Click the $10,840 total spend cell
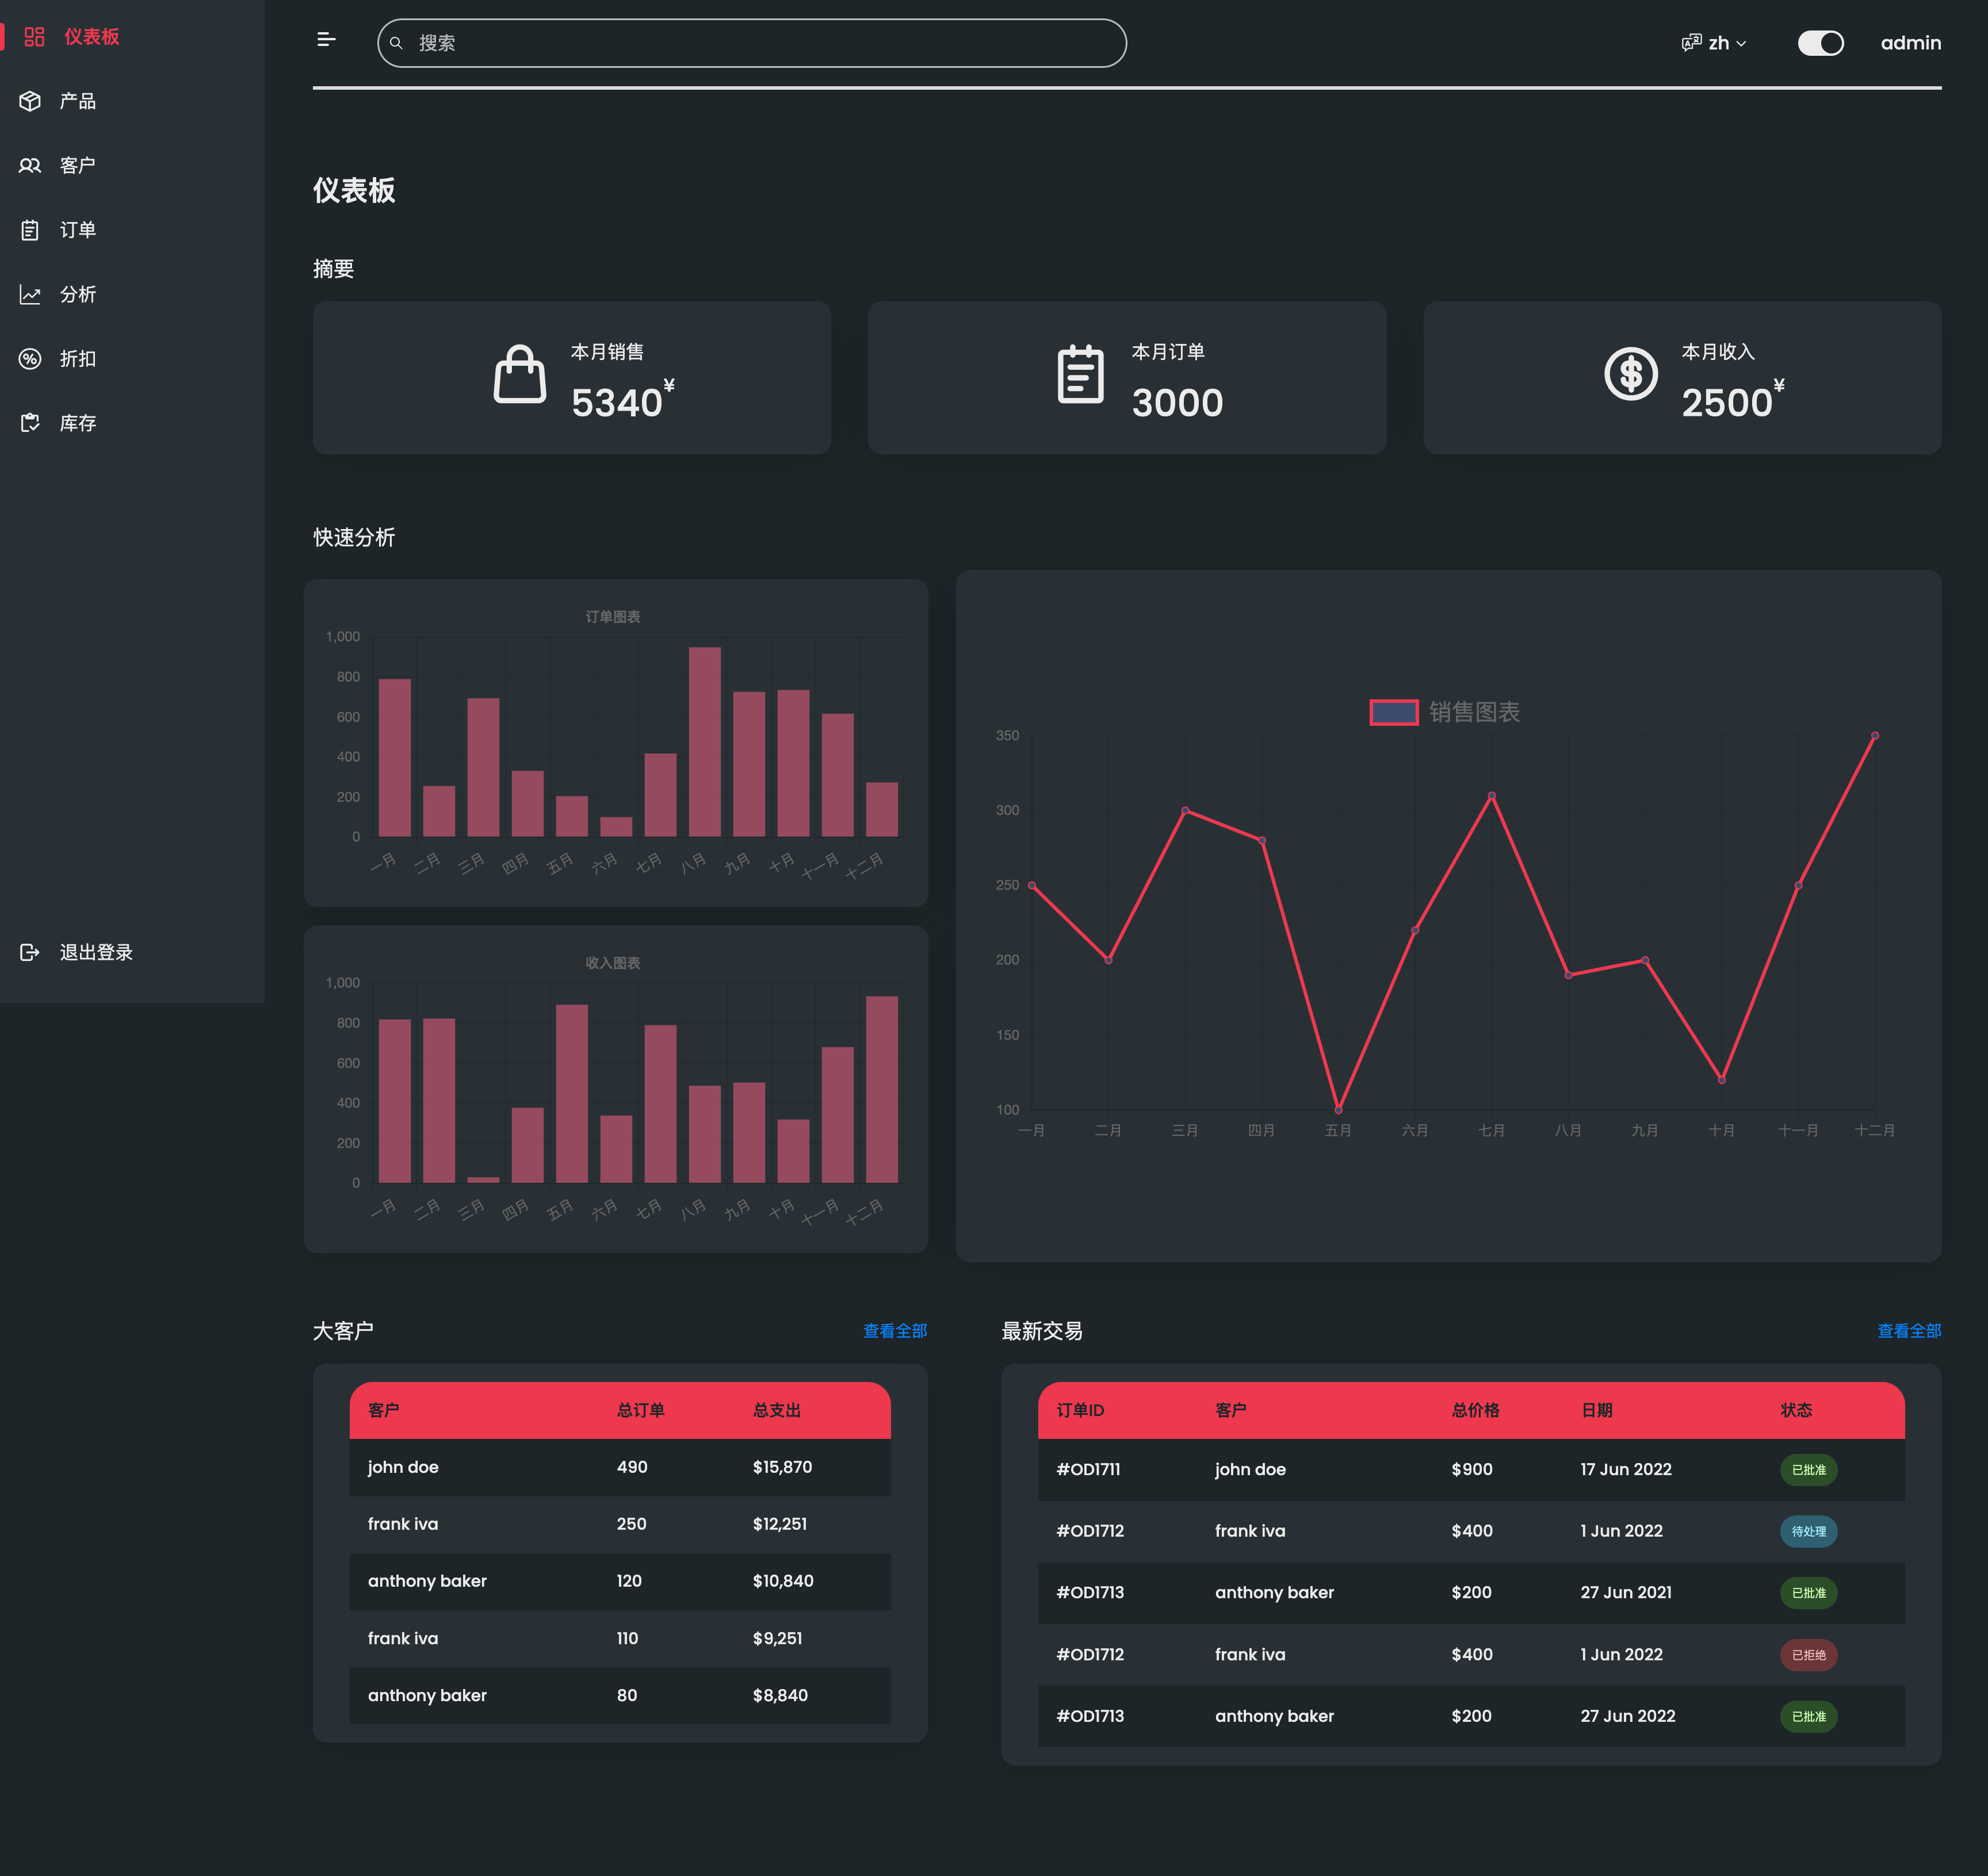This screenshot has width=1988, height=1876. pyautogui.click(x=782, y=1581)
